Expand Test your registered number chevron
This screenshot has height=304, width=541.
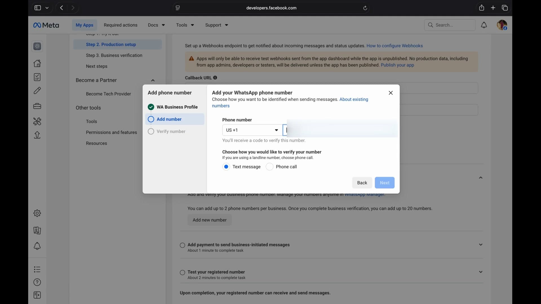coord(481,272)
